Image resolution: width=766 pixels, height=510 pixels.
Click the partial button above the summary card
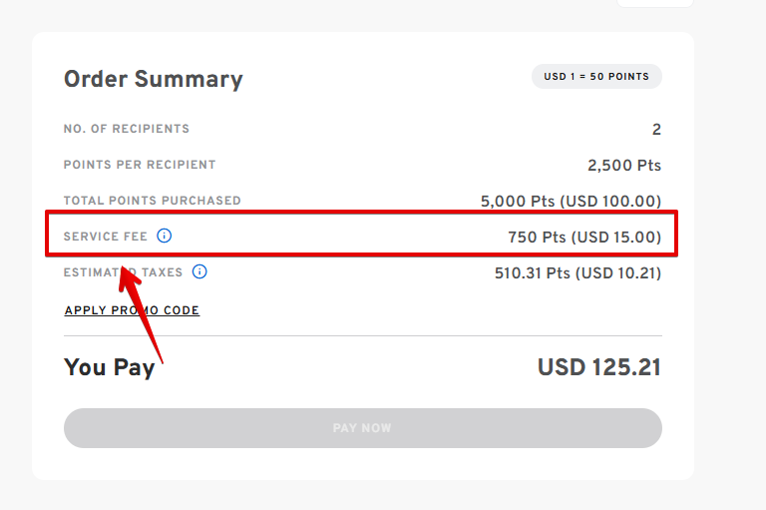[x=654, y=3]
